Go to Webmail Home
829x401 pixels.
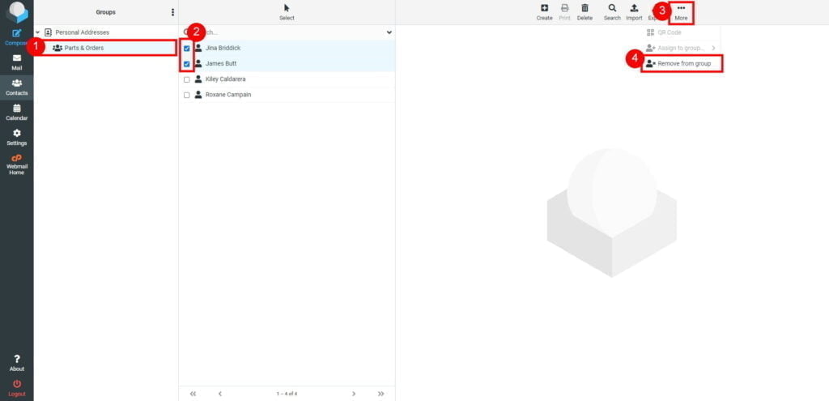click(16, 164)
